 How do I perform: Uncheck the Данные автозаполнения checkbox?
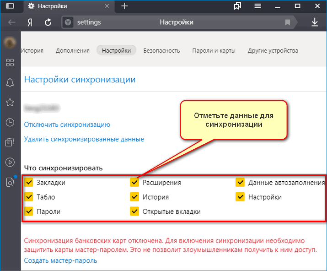[240, 182]
